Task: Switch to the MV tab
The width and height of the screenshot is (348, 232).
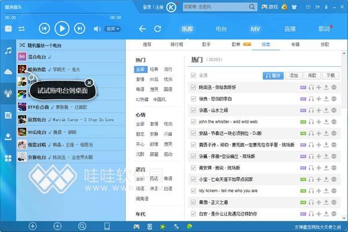Action: 255,29
